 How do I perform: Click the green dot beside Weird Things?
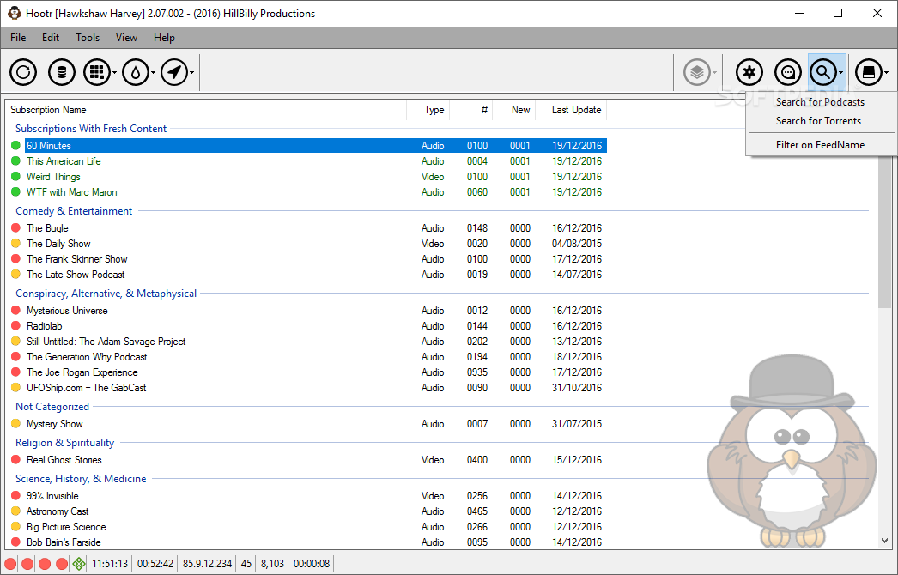16,177
